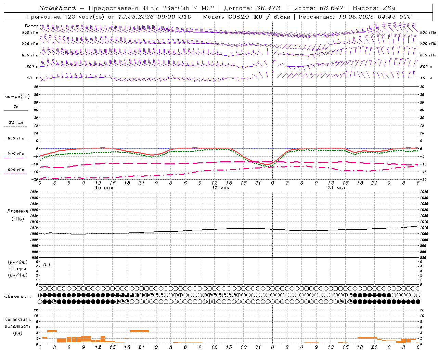The height and width of the screenshot is (350, 438).
Task: Click the 19 мая date label
Action: [x=104, y=188]
